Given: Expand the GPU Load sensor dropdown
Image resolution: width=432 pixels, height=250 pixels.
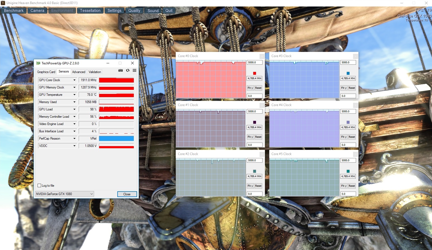Looking at the screenshot, I should 74,109.
